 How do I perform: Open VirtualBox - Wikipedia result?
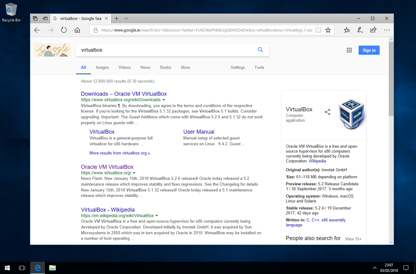[x=108, y=210]
